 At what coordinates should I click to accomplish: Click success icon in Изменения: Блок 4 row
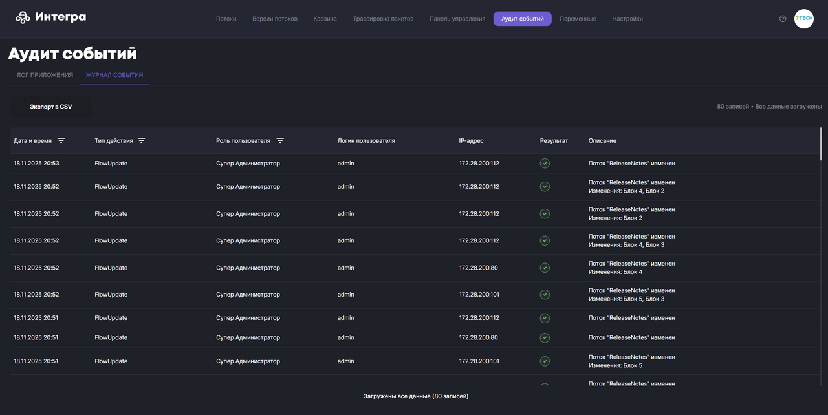pyautogui.click(x=545, y=268)
